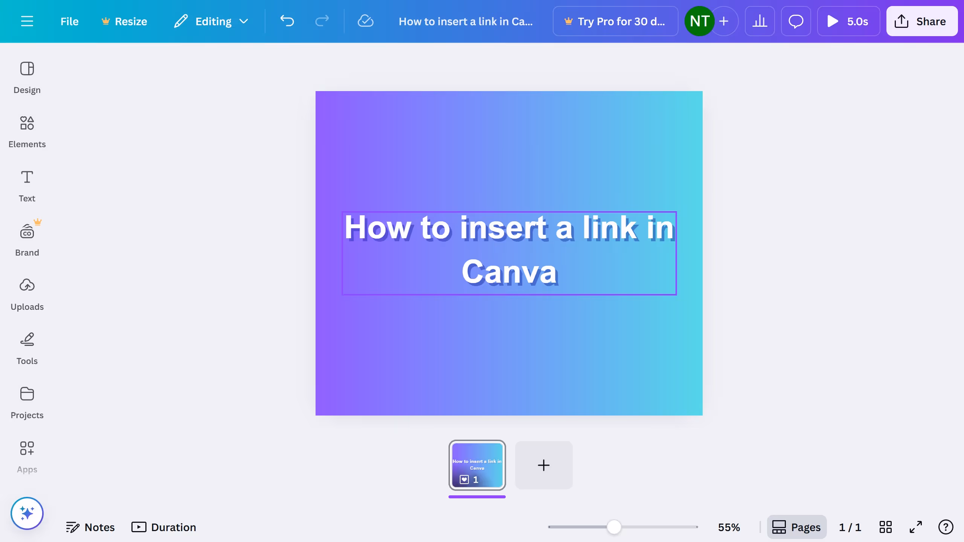Click the Canva AI assistant sparkle button
The height and width of the screenshot is (542, 964).
click(27, 513)
